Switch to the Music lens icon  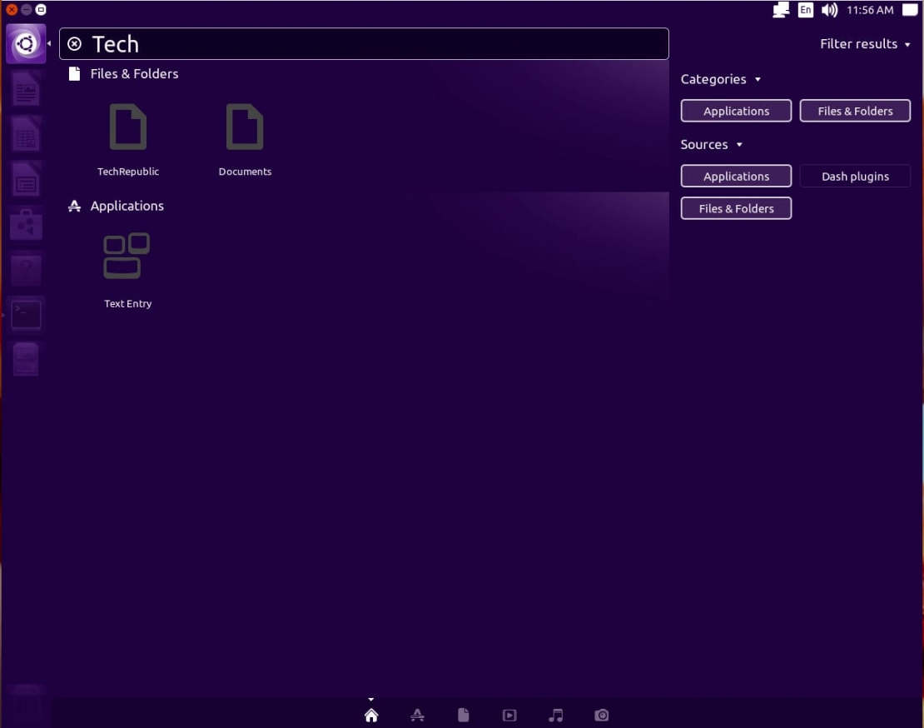coord(555,715)
